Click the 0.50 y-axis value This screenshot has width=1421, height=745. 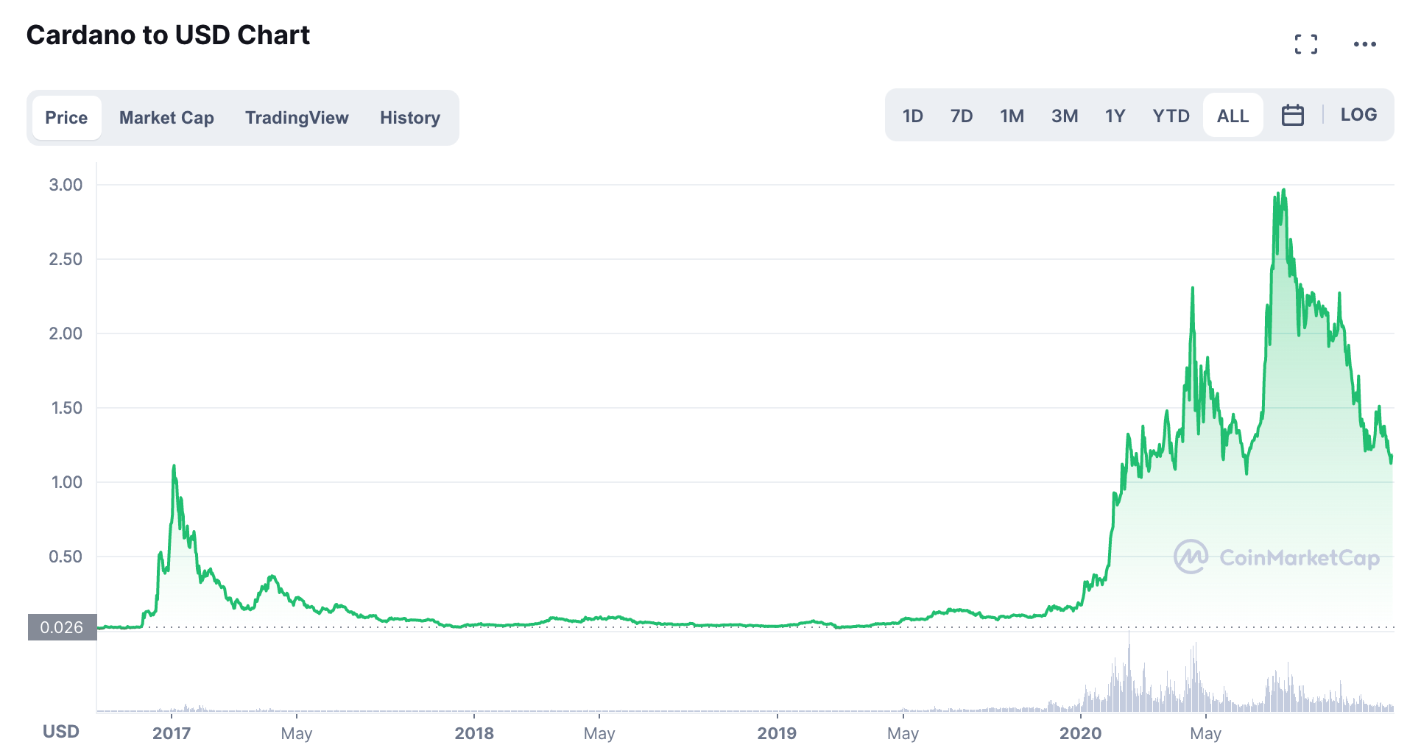click(66, 557)
